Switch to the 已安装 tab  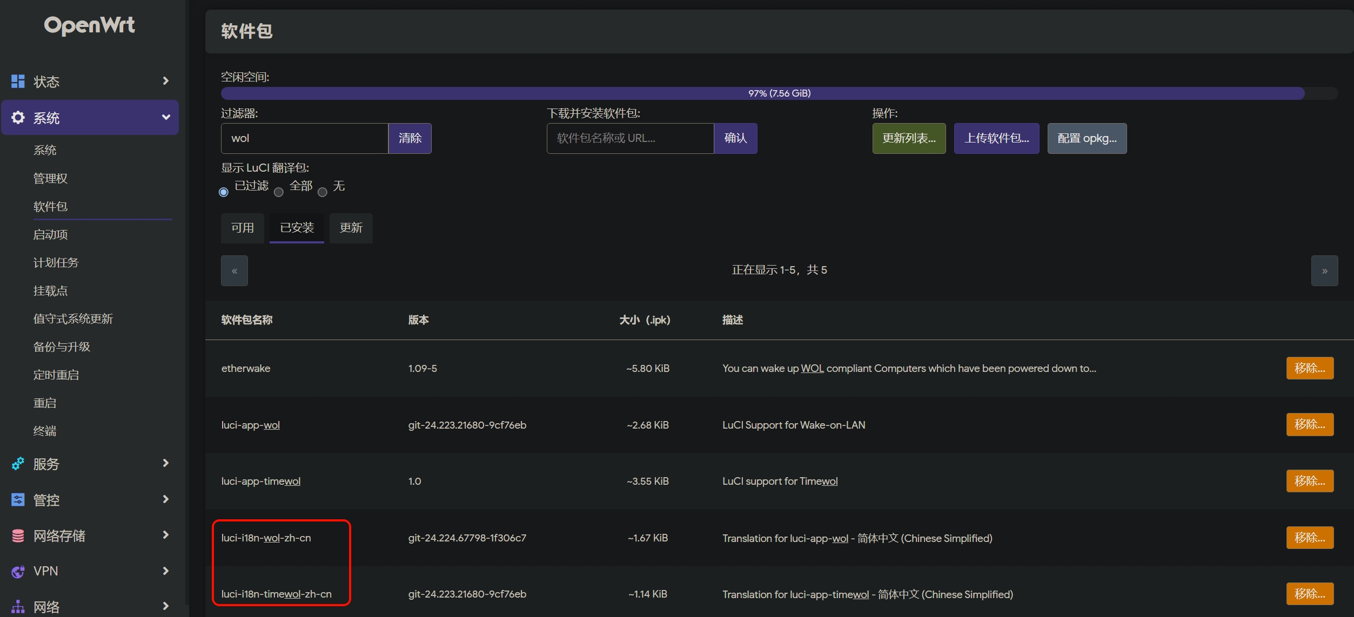297,228
